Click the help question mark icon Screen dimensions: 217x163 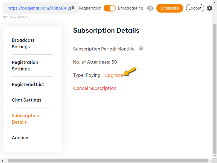(141, 48)
